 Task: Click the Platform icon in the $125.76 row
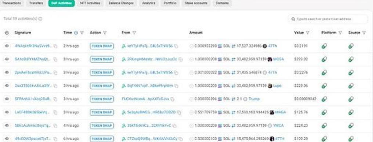[324, 112]
